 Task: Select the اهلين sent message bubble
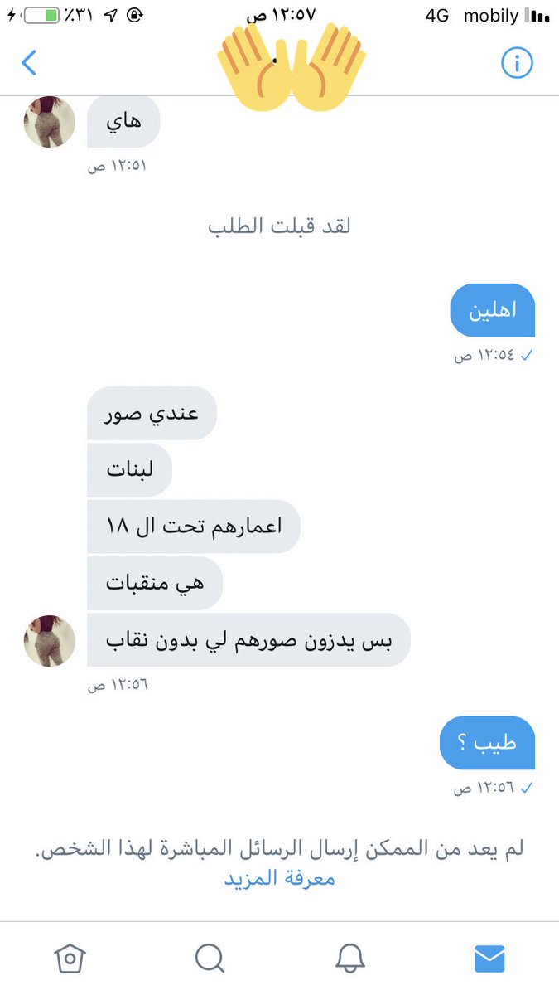493,309
